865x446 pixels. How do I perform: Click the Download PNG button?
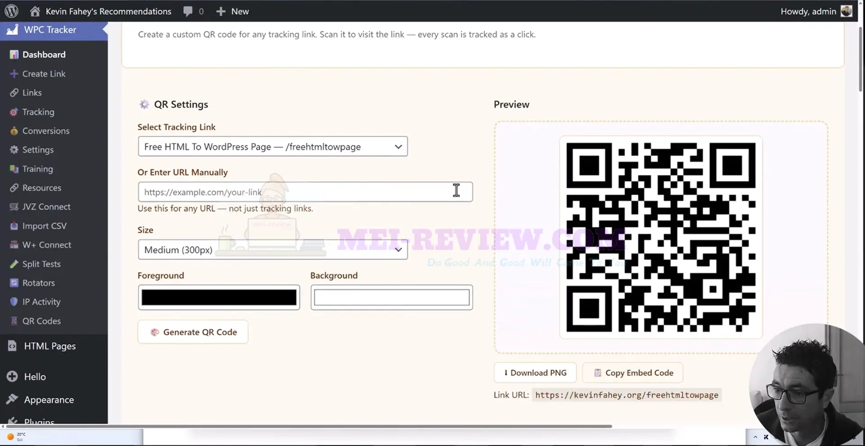point(535,373)
